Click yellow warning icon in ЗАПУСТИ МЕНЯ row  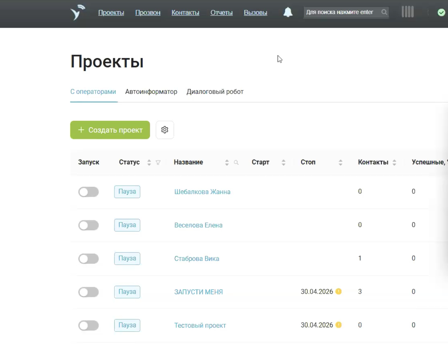click(x=338, y=291)
